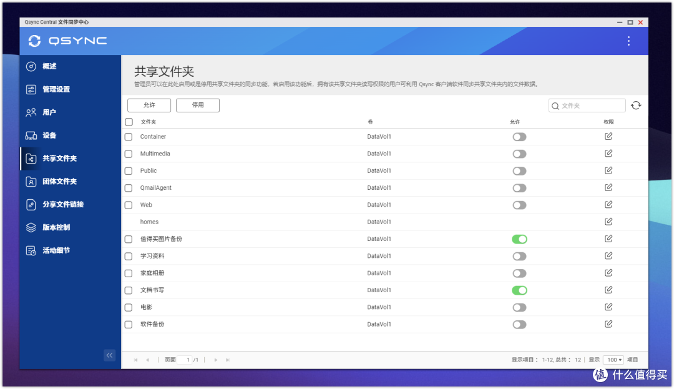674x389 pixels.
Task: Open the display count 100 dropdown
Action: [613, 360]
